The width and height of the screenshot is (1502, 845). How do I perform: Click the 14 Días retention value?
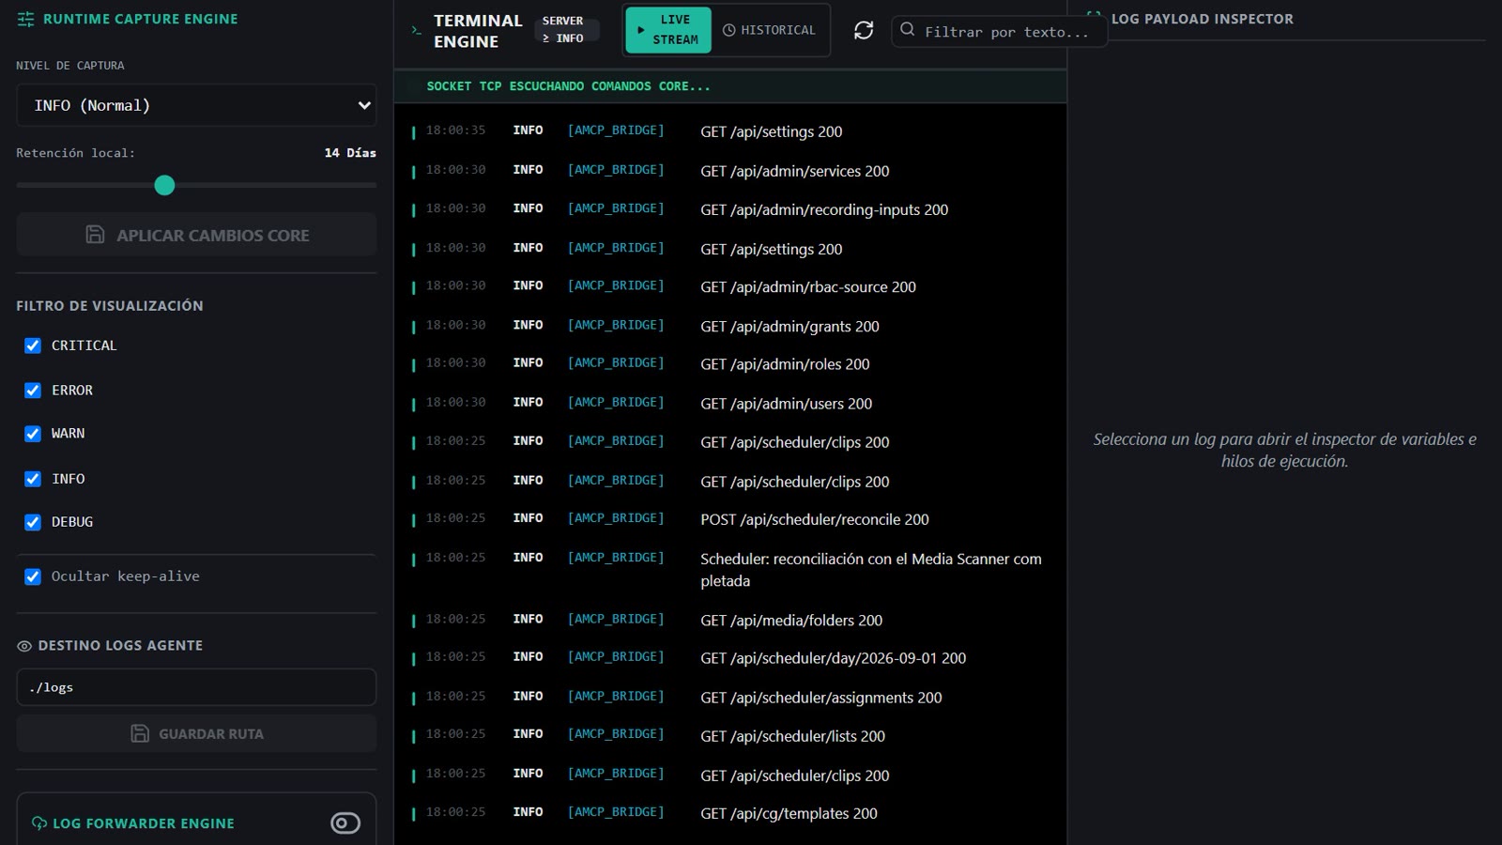pyautogui.click(x=350, y=153)
